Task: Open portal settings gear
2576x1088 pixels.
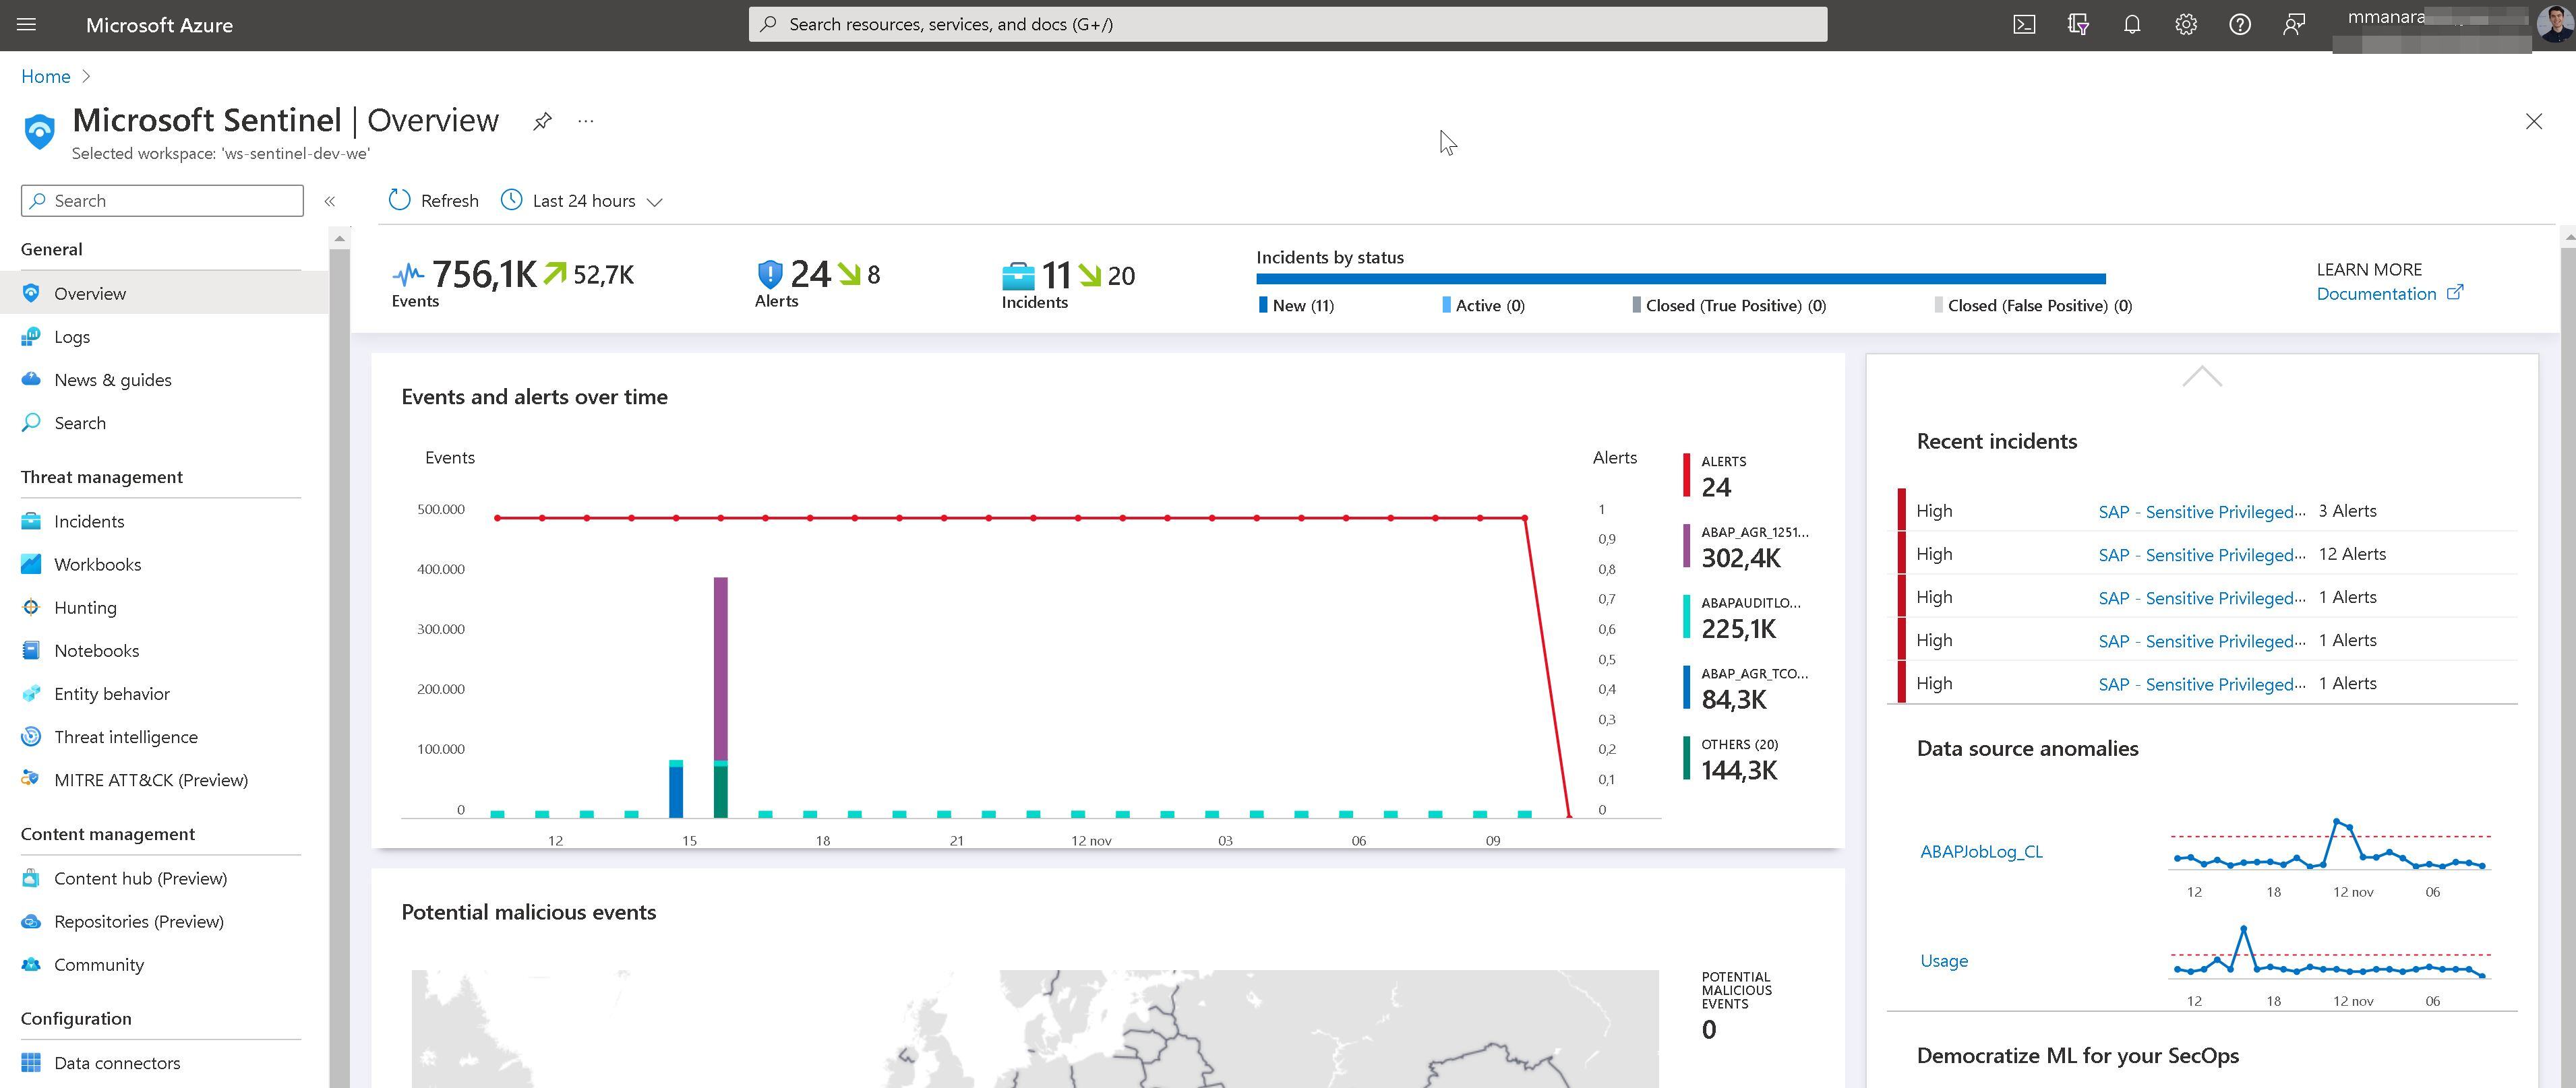Action: (2186, 24)
